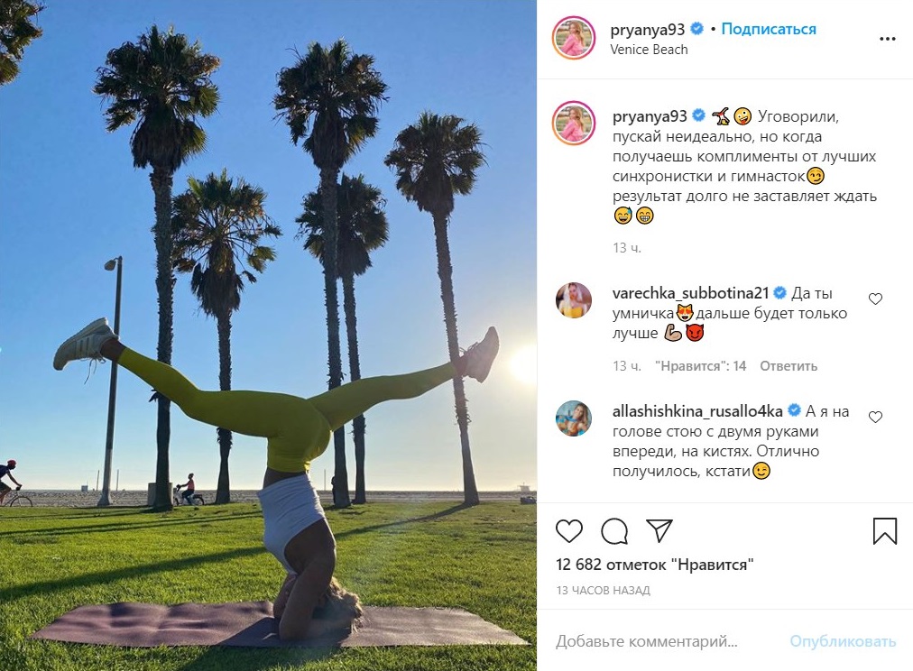Click pryanya93 avatar beside caption

pos(574,123)
